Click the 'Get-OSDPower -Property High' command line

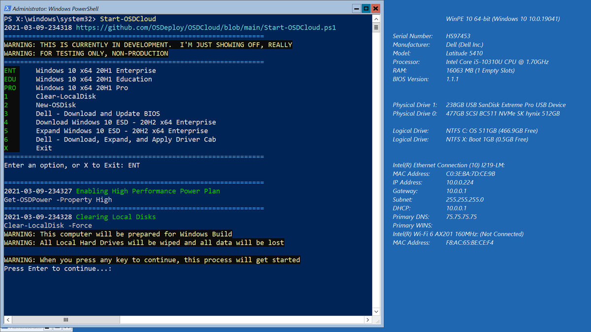[58, 200]
